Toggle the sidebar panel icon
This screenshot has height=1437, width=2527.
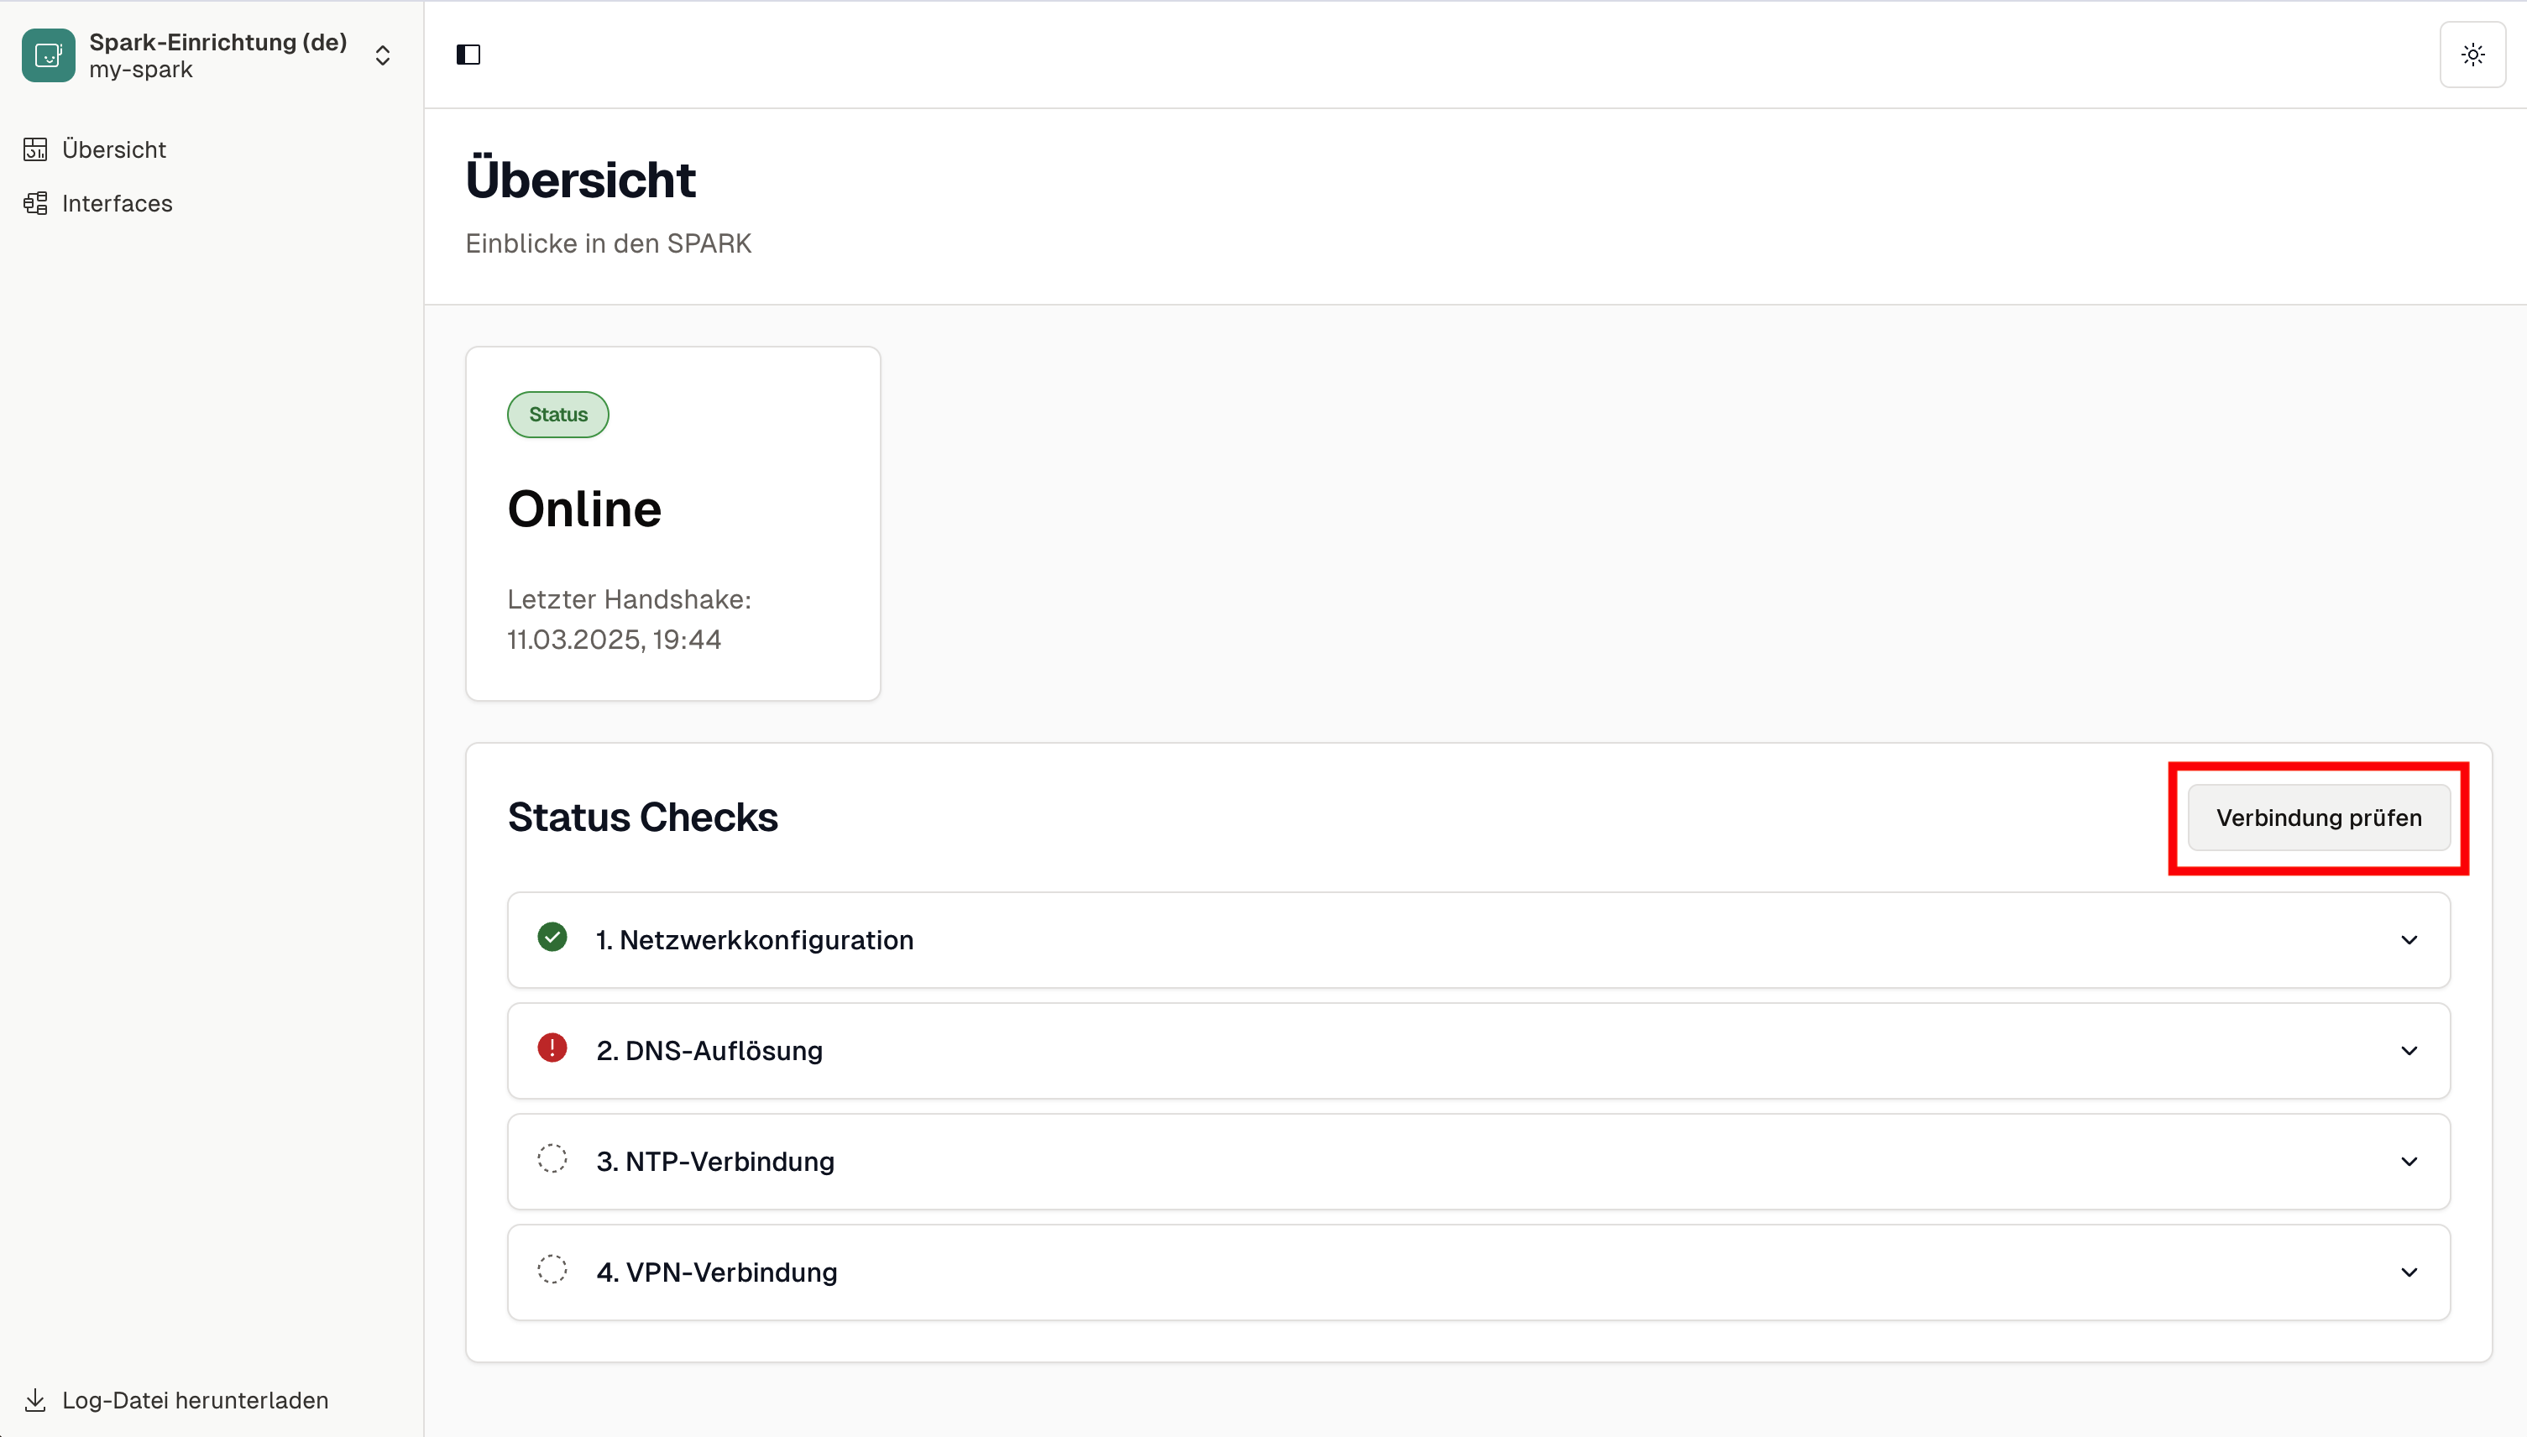coord(468,55)
